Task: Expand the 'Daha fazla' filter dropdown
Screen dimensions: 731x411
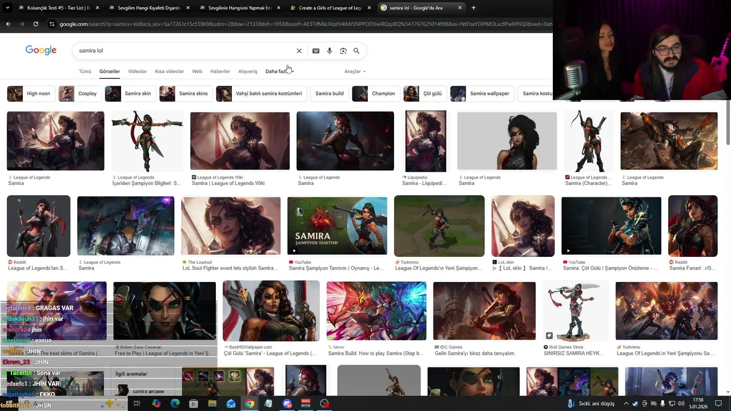Action: 279,71
